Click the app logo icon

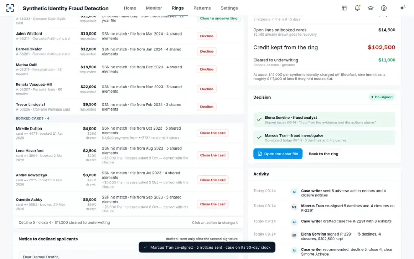[x=10, y=8]
